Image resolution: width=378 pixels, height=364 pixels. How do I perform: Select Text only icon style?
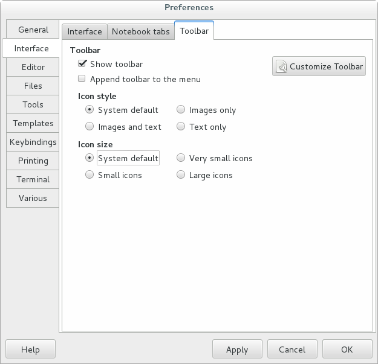(x=181, y=127)
